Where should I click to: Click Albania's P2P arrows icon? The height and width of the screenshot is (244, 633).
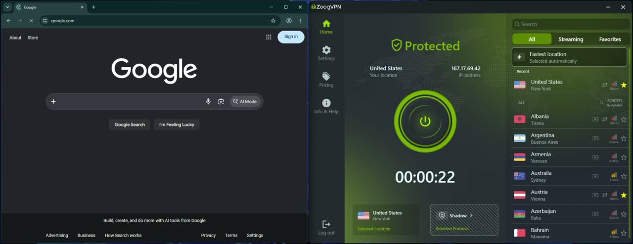point(605,120)
